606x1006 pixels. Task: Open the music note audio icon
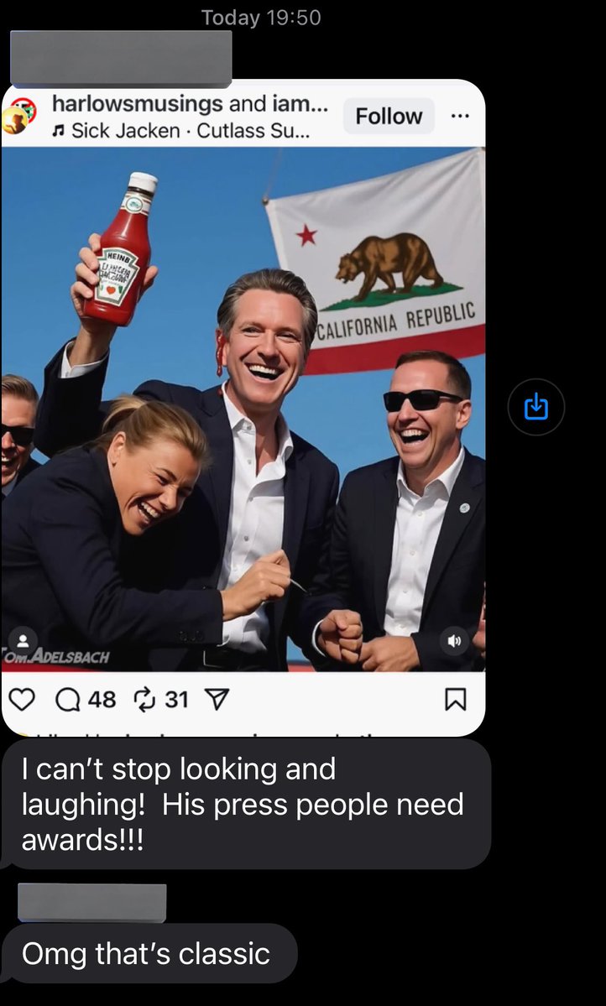59,132
